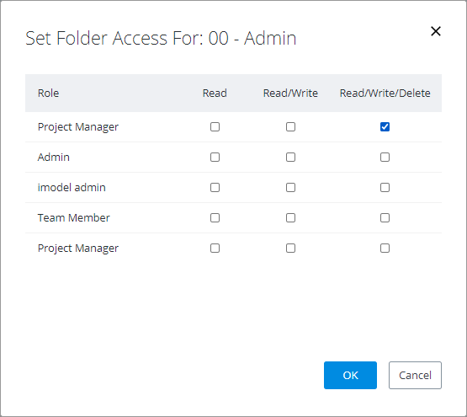Tick Read for the last Project Manager row
This screenshot has height=417, width=467.
coord(215,249)
